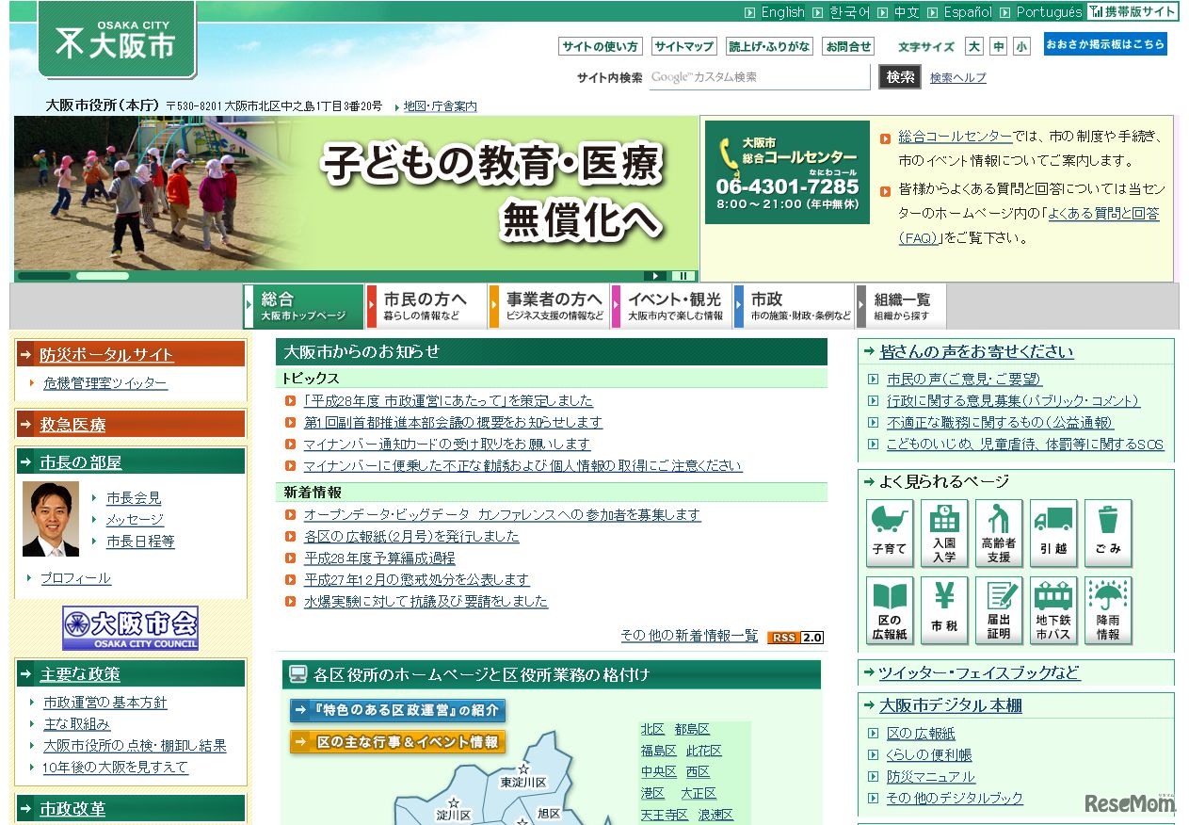Viewport: 1189px width, 825px height.
Task: Open ツイッター・フェイスブックなど link
Action: point(979,673)
